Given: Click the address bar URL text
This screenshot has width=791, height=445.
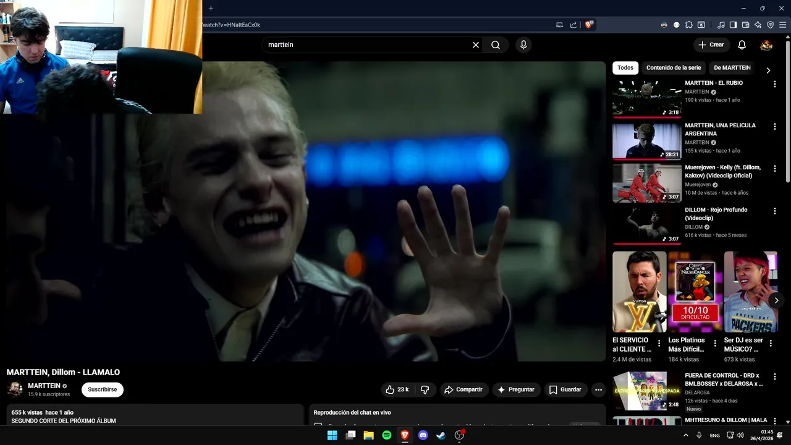Looking at the screenshot, I should (232, 25).
